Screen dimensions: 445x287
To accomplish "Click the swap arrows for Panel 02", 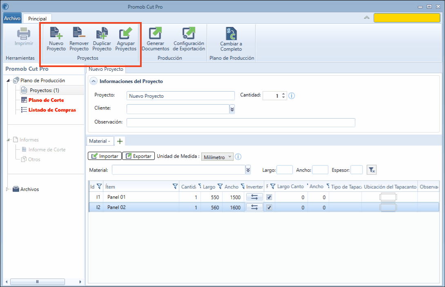I will tap(254, 207).
